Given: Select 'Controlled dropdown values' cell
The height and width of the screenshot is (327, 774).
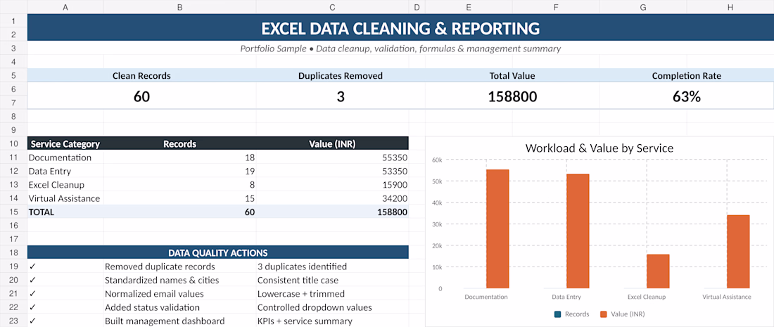Looking at the screenshot, I should [332, 307].
